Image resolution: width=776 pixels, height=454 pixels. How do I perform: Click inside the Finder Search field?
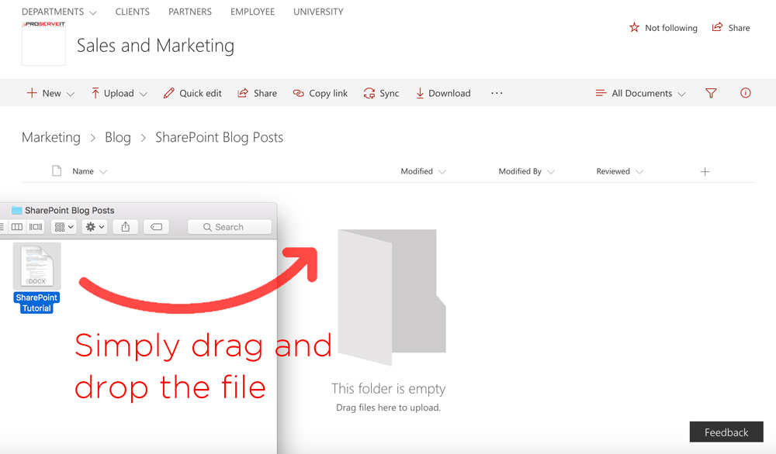[x=230, y=226]
